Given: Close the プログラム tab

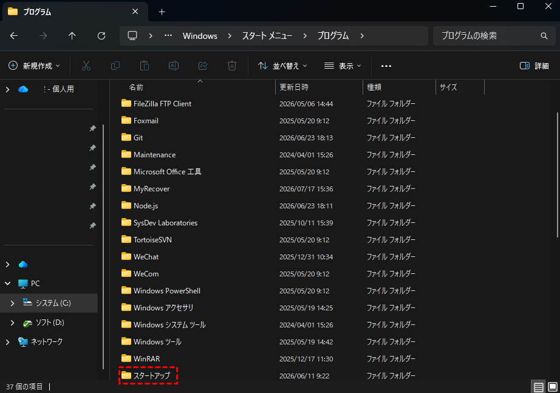Looking at the screenshot, I should (135, 12).
